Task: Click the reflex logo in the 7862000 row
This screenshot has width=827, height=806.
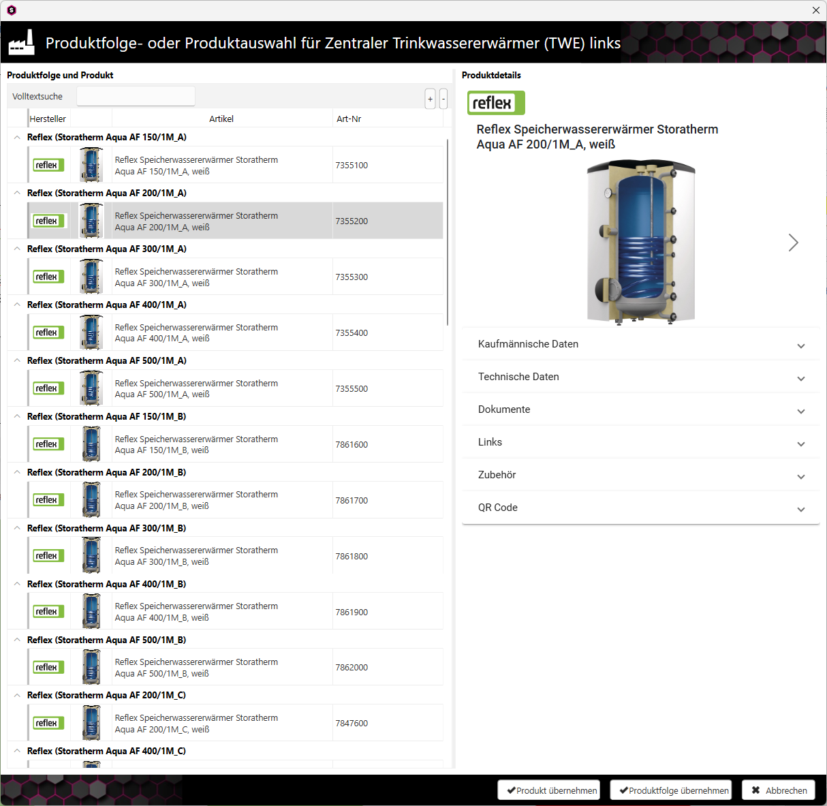Action: tap(48, 667)
